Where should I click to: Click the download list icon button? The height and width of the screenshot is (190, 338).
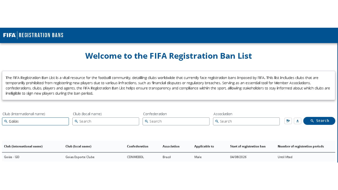(x=298, y=121)
